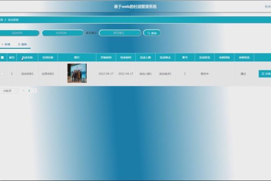
Task: Open the 是否通过 filter dropdown
Action: (x=120, y=33)
